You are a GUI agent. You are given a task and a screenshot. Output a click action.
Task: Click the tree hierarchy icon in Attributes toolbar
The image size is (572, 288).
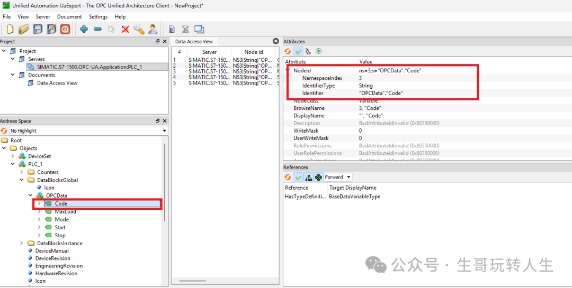click(309, 51)
